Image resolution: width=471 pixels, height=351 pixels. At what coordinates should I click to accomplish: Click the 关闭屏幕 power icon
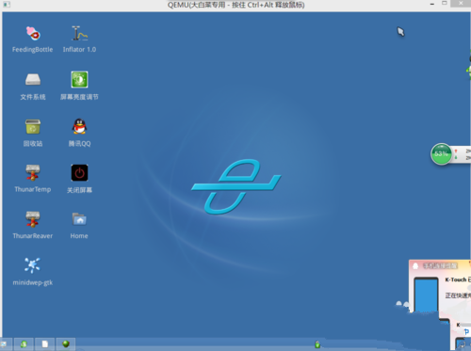coord(79,173)
